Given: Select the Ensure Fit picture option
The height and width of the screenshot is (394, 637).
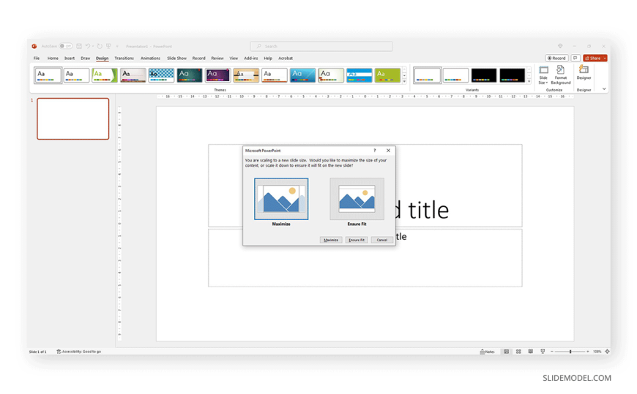Looking at the screenshot, I should 357,199.
